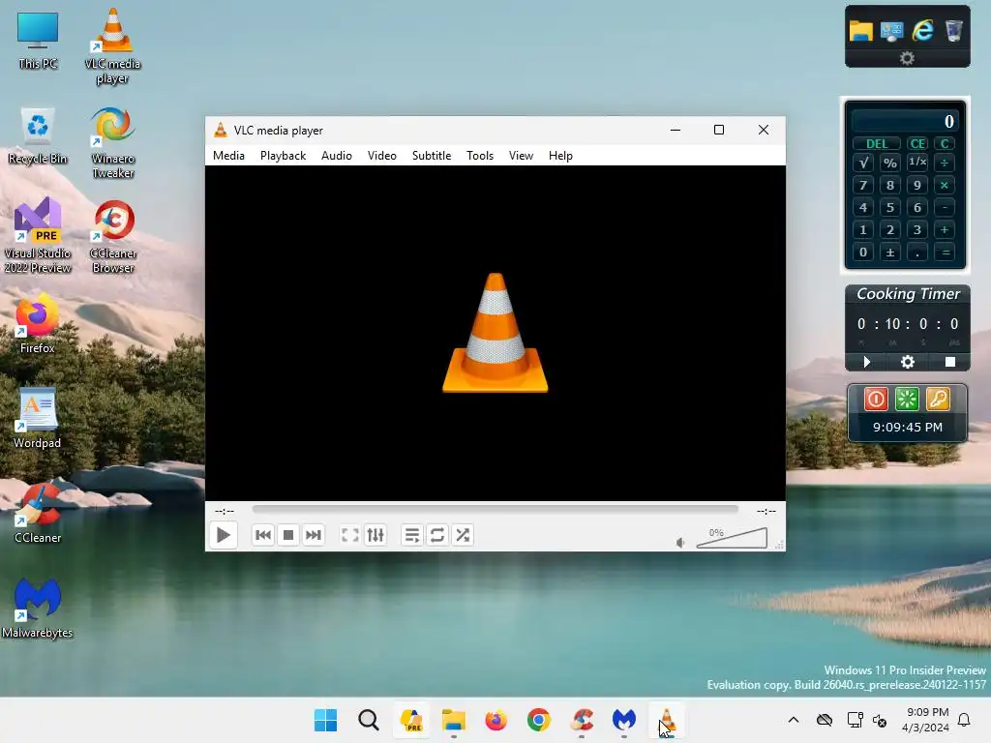Screen dimensions: 991x743
Task: Click DEL on calculator gadget
Action: (877, 143)
